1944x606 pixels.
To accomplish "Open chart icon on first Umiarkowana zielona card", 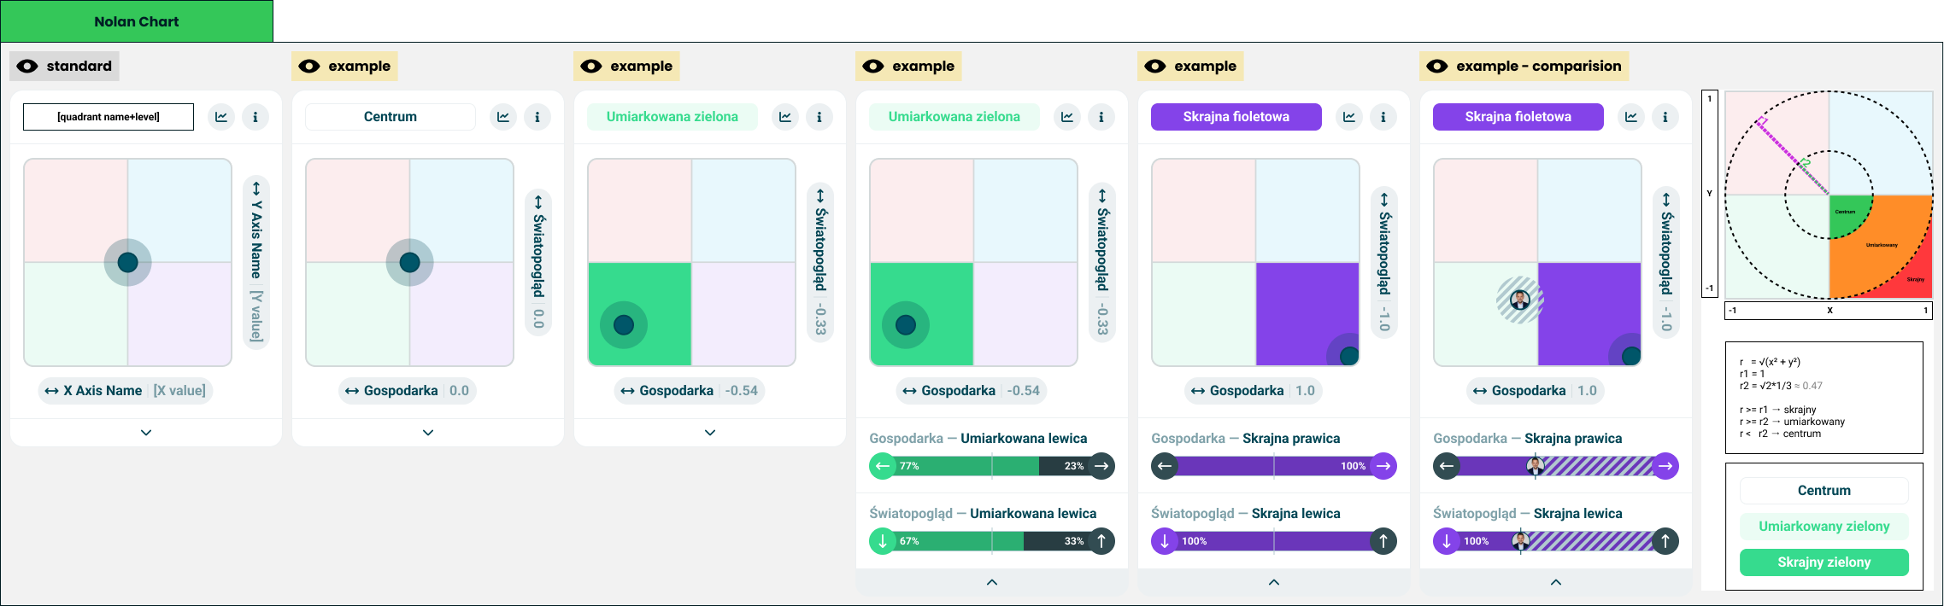I will (x=785, y=117).
